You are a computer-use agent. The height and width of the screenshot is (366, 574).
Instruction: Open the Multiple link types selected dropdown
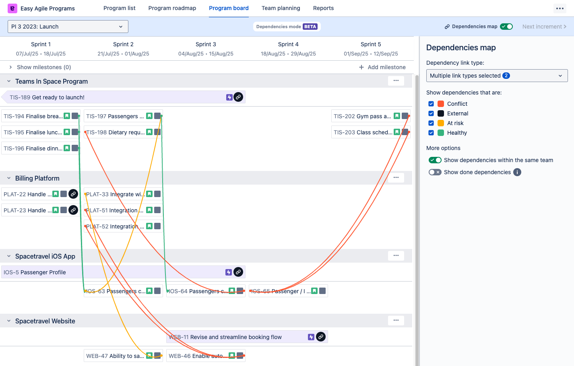point(497,75)
